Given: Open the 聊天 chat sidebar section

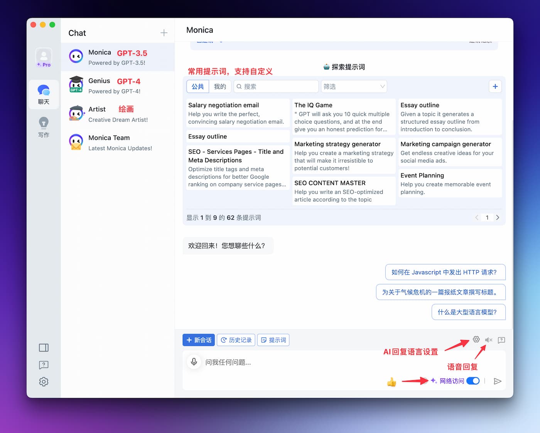Looking at the screenshot, I should [44, 94].
